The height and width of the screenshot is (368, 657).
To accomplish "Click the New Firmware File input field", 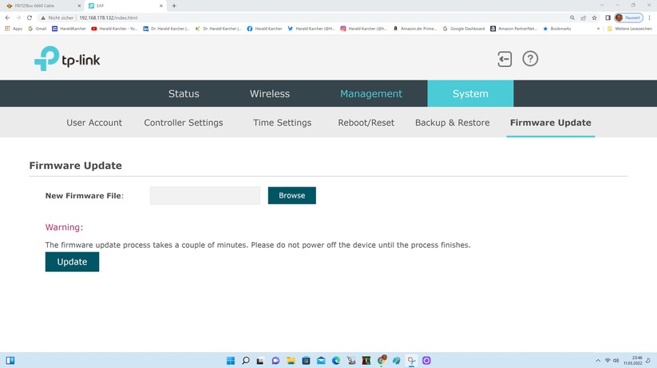I will [x=205, y=195].
